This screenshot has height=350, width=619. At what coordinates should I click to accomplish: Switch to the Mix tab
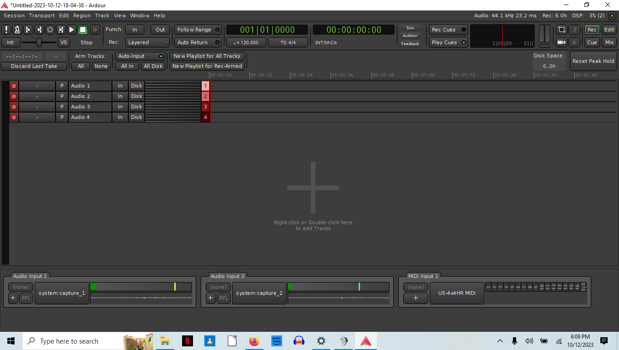609,42
